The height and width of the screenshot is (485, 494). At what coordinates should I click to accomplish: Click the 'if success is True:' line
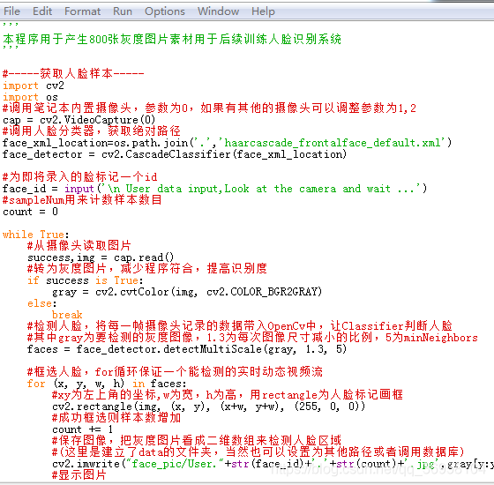(85, 280)
